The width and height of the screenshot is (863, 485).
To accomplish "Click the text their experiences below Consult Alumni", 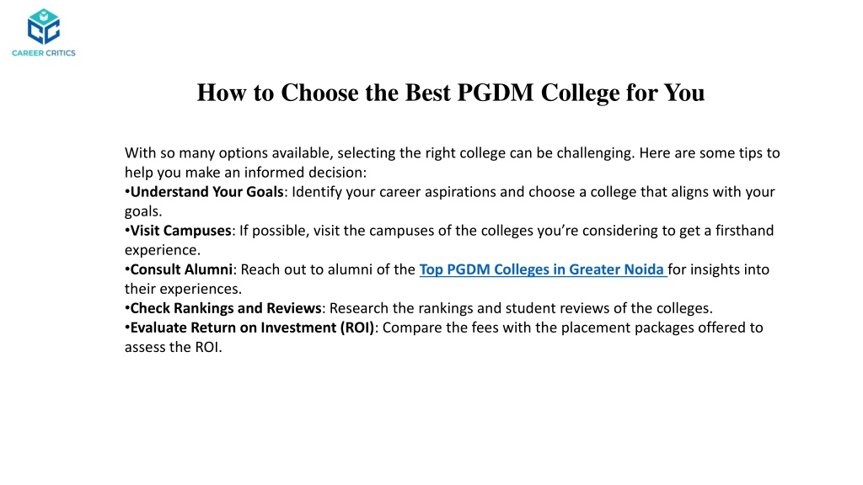I will click(183, 290).
